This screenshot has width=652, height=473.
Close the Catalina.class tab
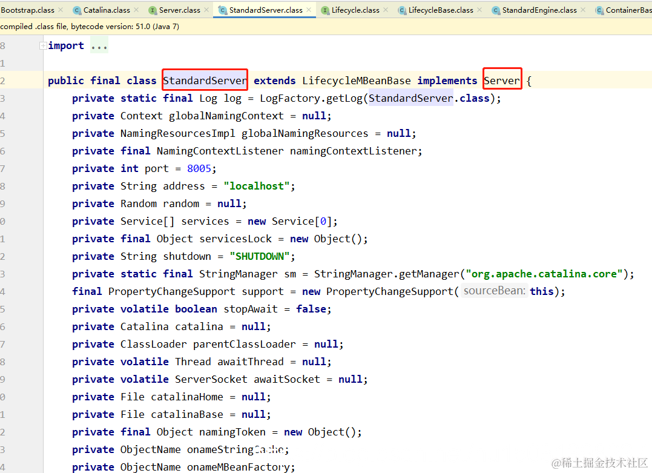coord(136,10)
